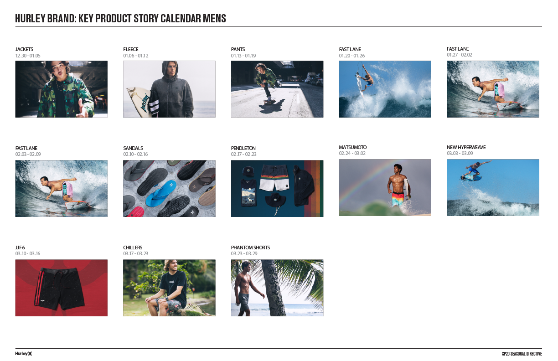The image size is (558, 361).
Task: Select the 'FLEECE' heading
Action: pos(131,49)
